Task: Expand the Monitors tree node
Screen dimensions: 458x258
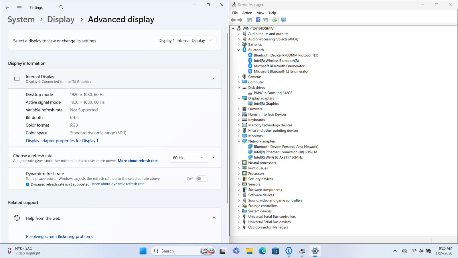Action: (239, 136)
